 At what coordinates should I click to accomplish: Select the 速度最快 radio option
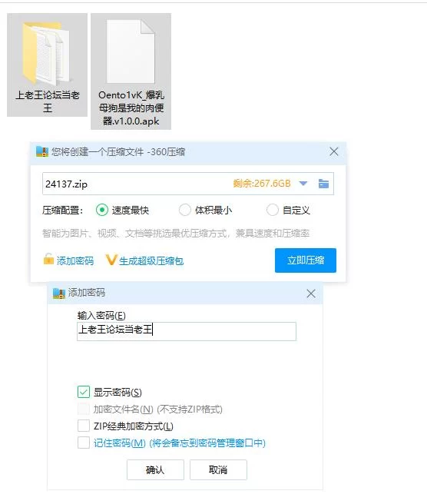[102, 211]
